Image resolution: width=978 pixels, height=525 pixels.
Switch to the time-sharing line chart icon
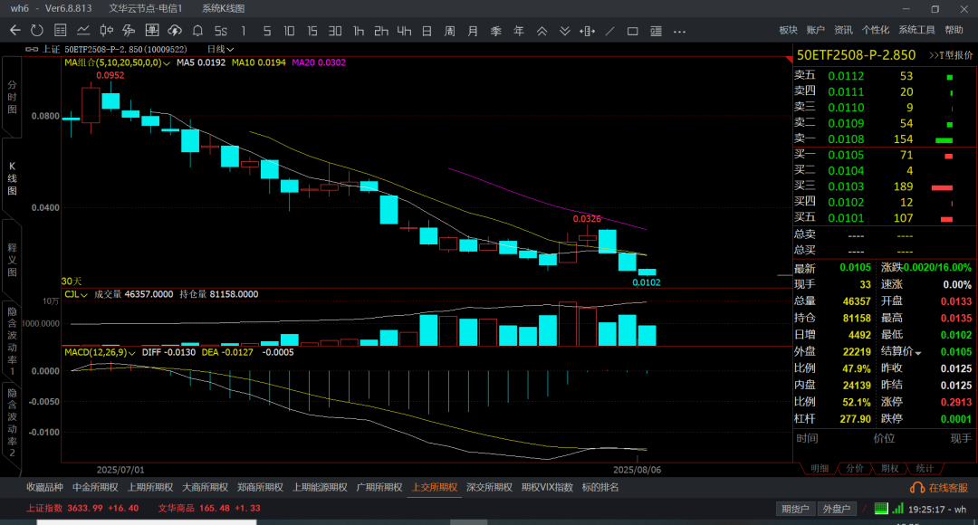pos(83,31)
